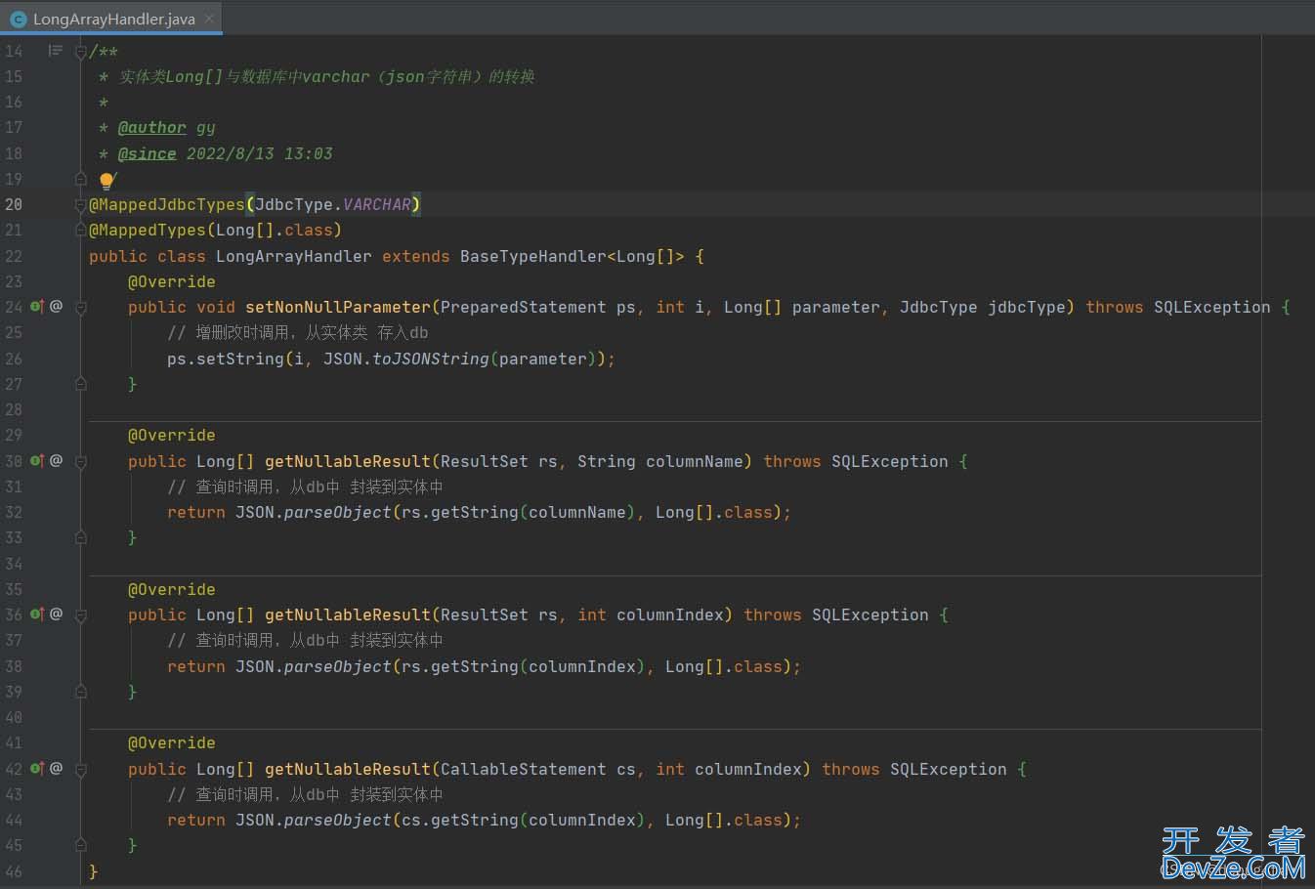Collapse getNullableResult fold on line 42

(81, 770)
